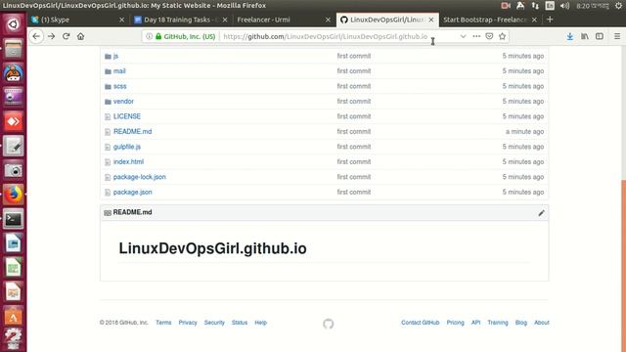Open the README.md file link
Screen dimensions: 626x352
[x=133, y=132]
